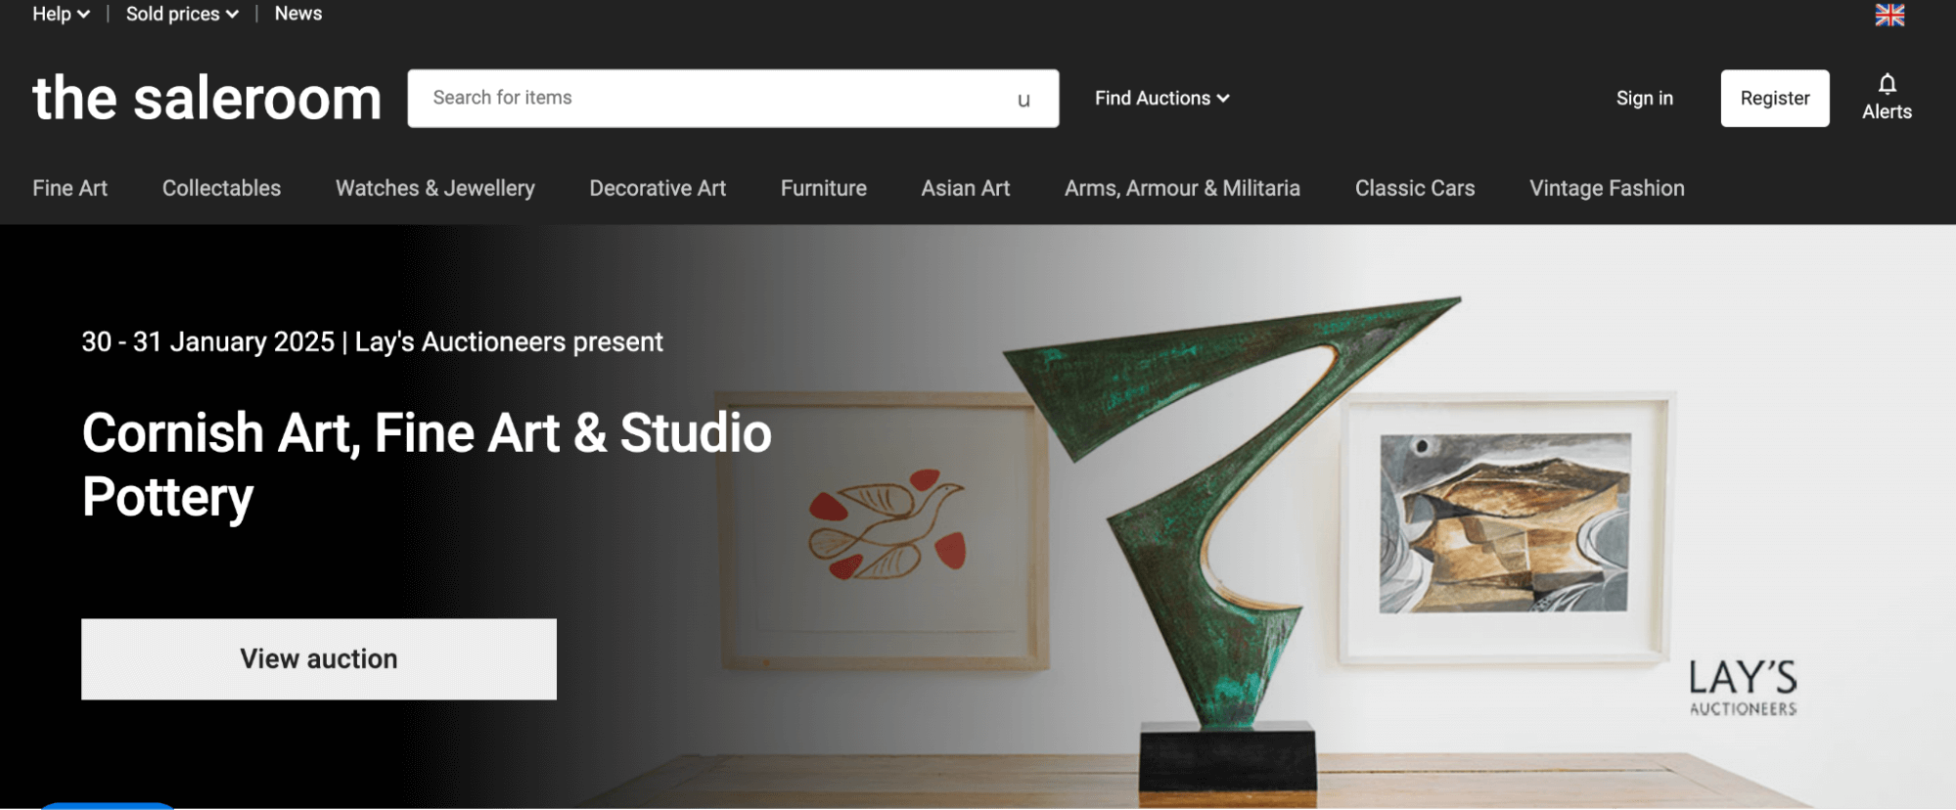Click the Sign in link
The image size is (1956, 810).
point(1644,98)
